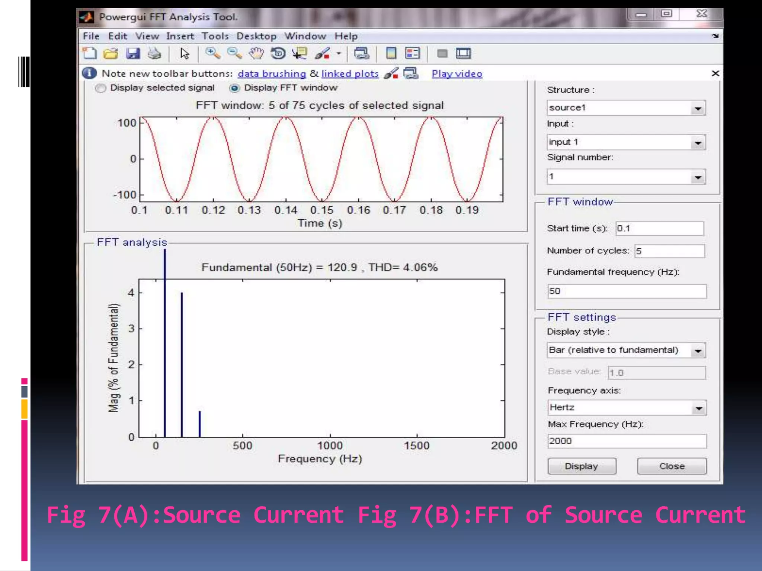Open the View menu
Image resolution: width=762 pixels, height=571 pixels.
pos(147,36)
